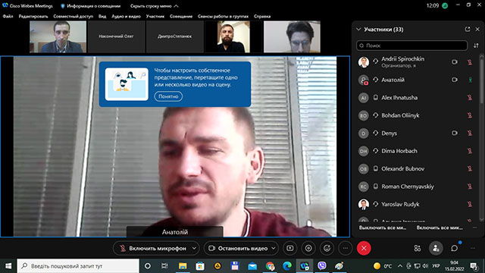
Task: Open the reactions emoji icon
Action: point(327,248)
